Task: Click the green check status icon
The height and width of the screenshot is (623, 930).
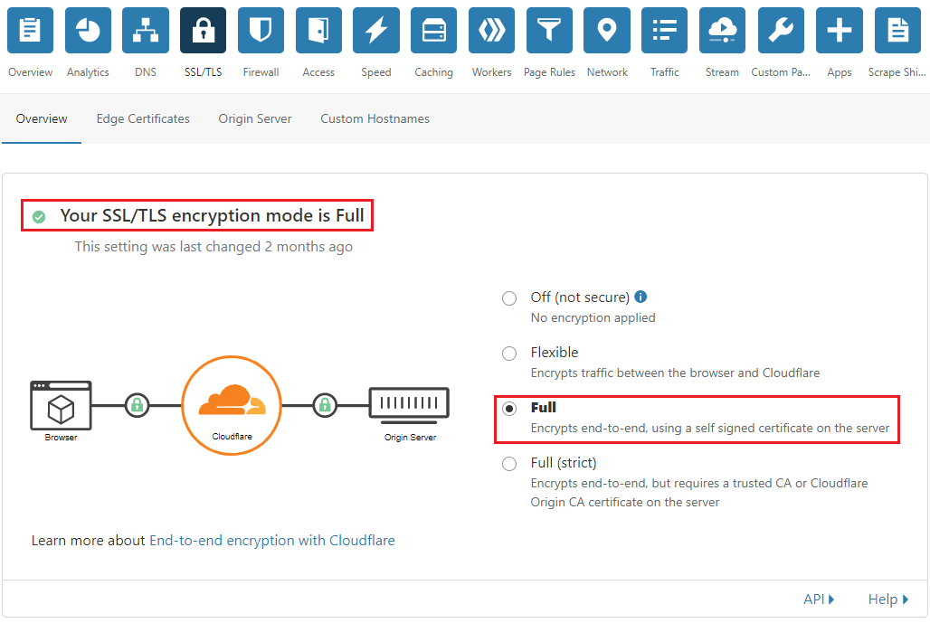Action: (x=39, y=217)
